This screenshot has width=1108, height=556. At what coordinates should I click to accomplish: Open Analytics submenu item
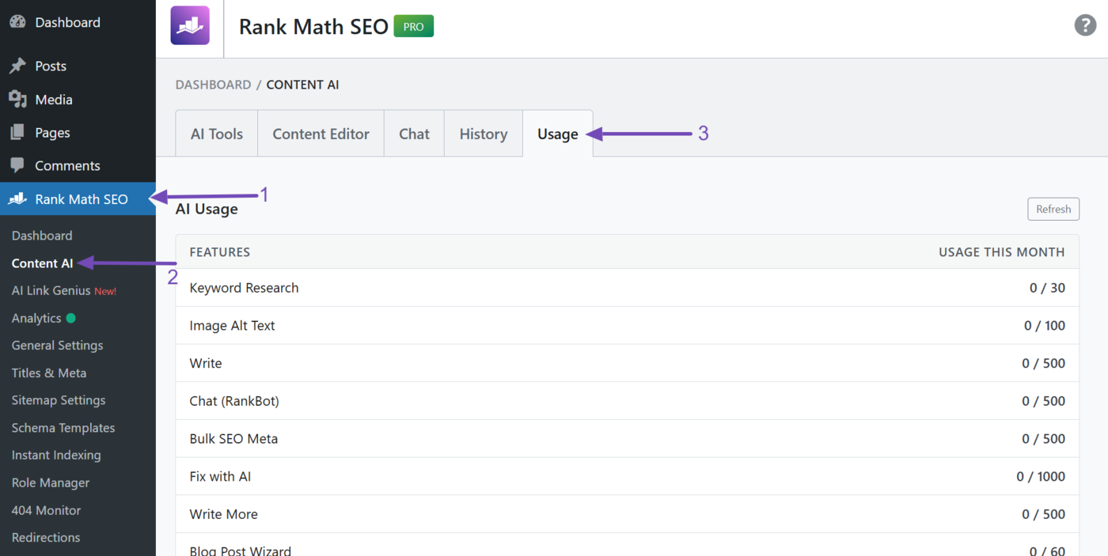pyautogui.click(x=36, y=318)
